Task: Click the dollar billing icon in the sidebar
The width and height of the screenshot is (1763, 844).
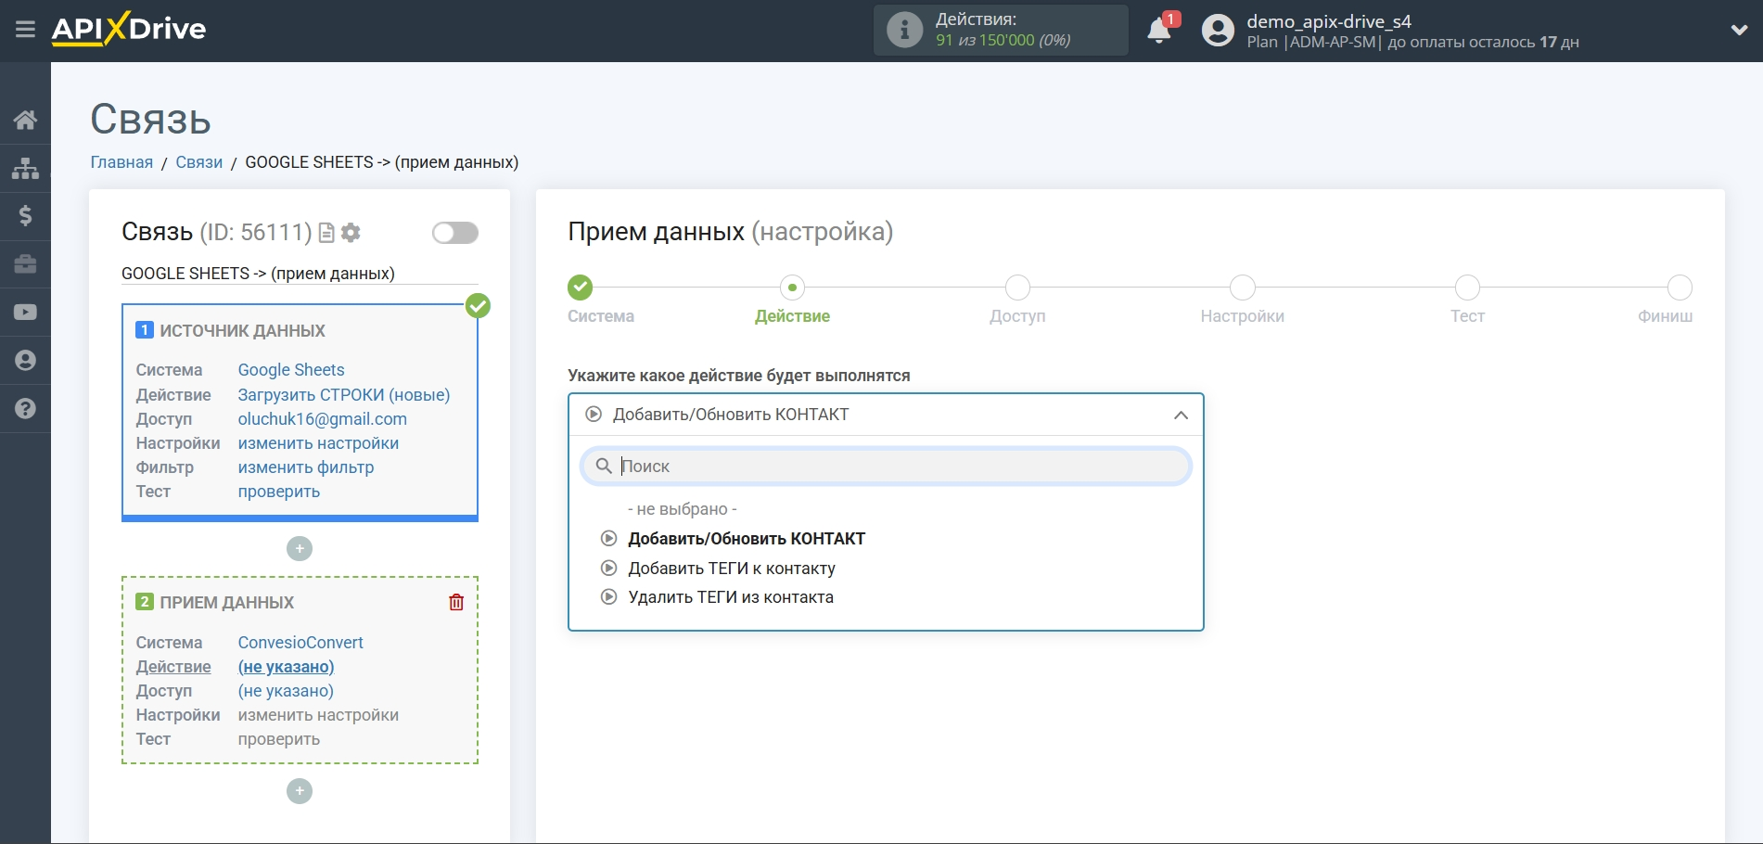Action: [25, 216]
